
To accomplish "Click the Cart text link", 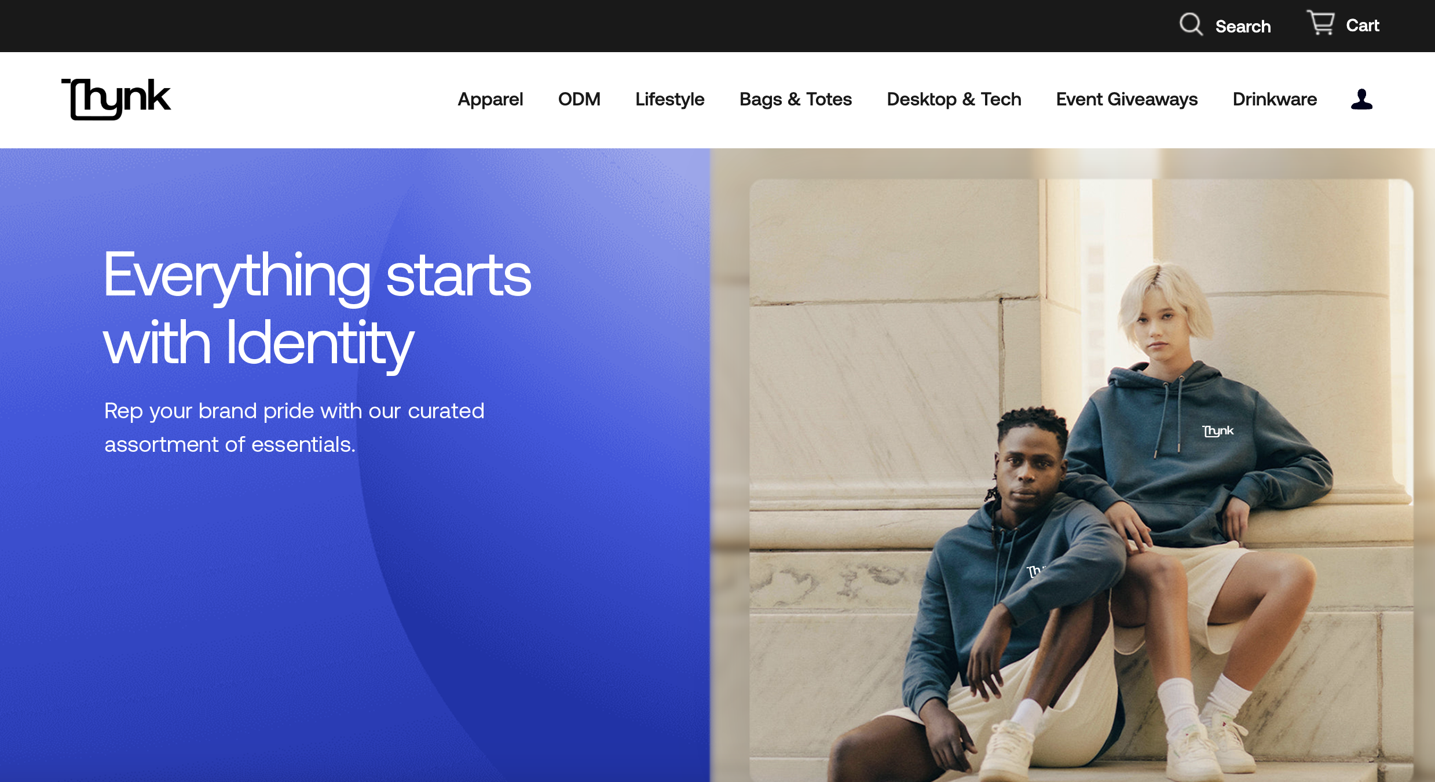I will [x=1362, y=25].
